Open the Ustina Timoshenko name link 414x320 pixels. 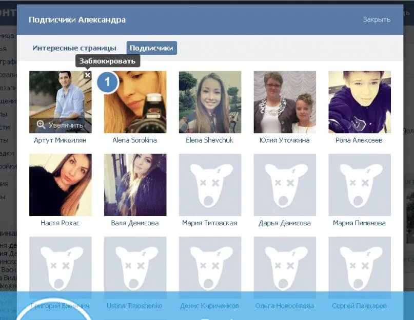pyautogui.click(x=134, y=306)
